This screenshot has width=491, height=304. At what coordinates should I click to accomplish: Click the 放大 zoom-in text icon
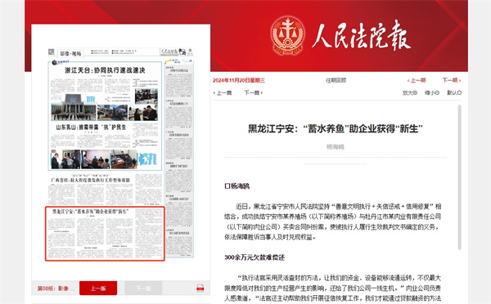pyautogui.click(x=410, y=93)
